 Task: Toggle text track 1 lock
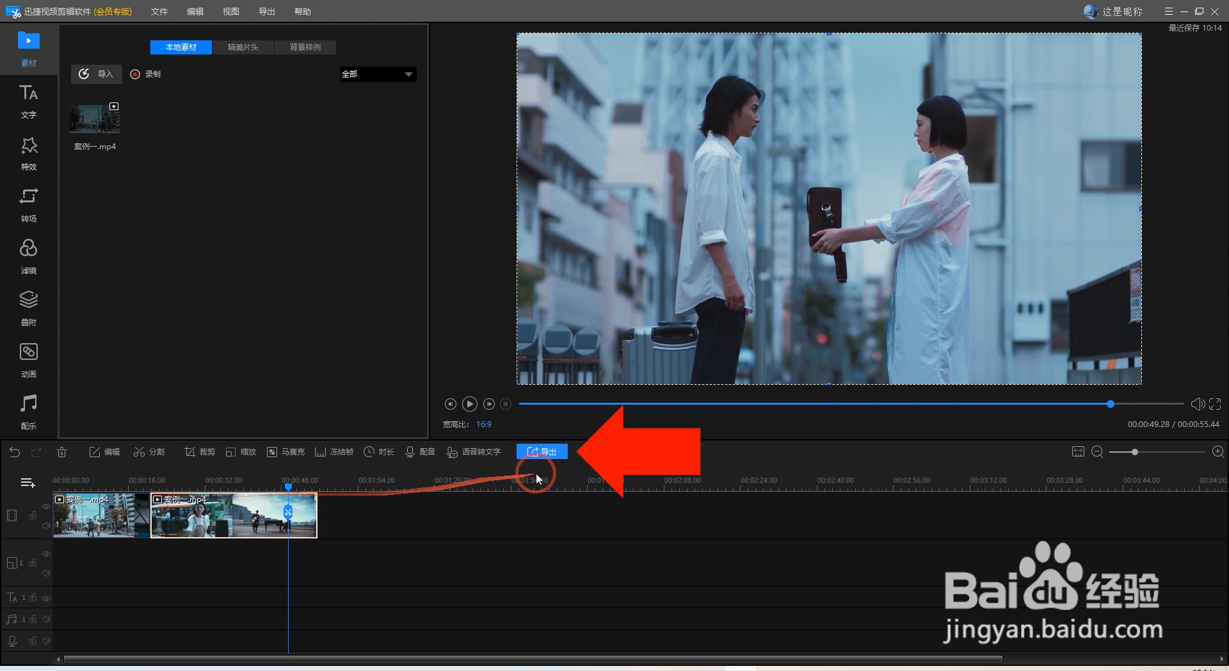(33, 597)
